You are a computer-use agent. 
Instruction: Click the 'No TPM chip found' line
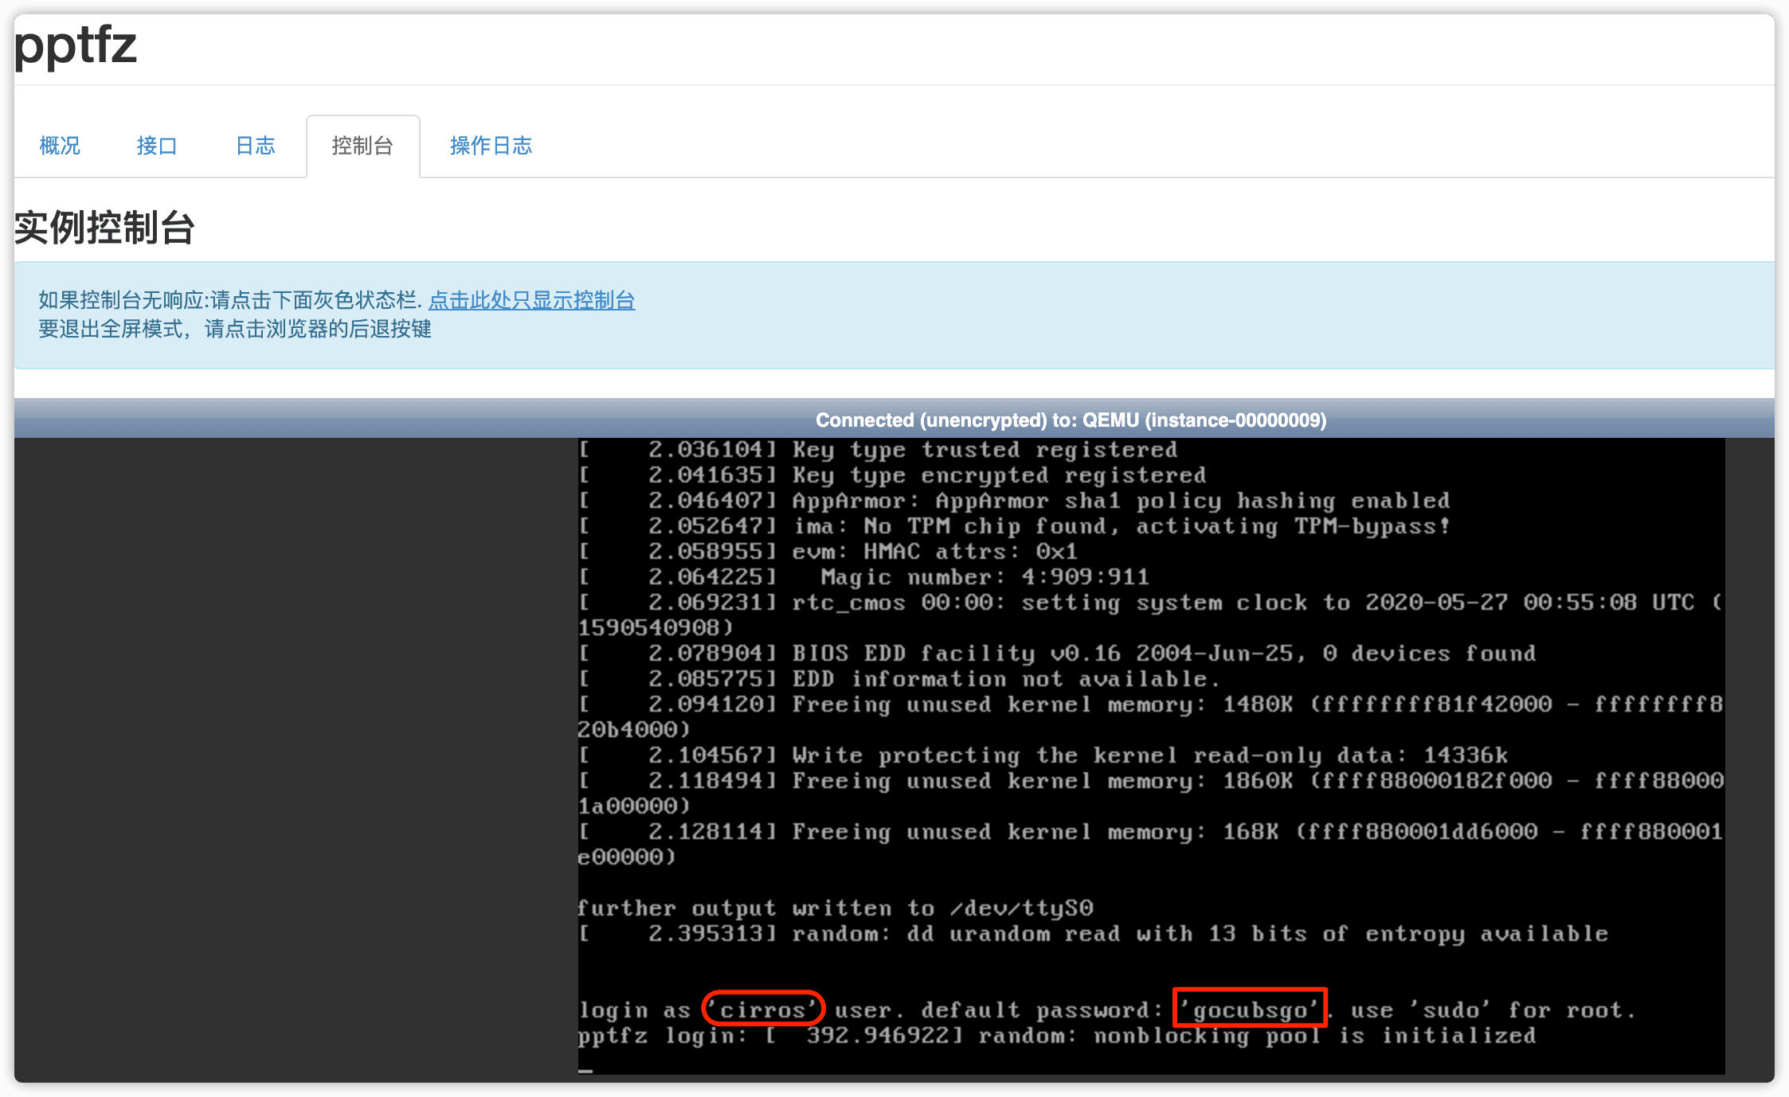click(x=1014, y=526)
